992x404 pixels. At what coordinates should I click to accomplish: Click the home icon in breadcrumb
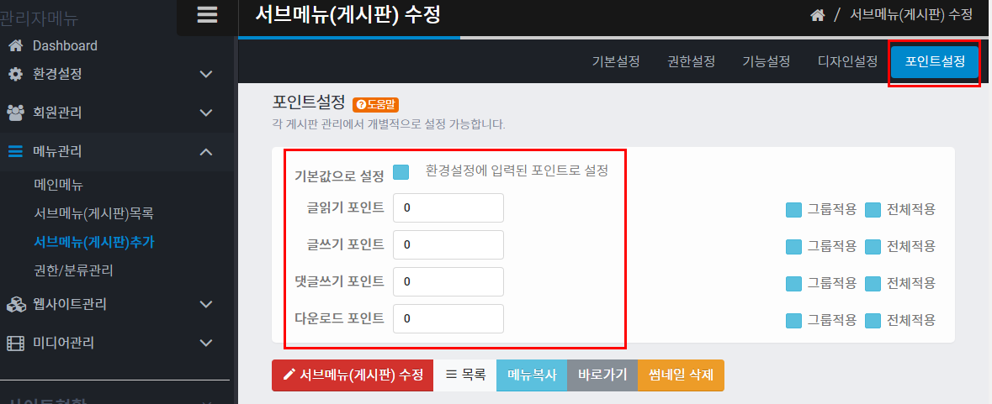817,15
